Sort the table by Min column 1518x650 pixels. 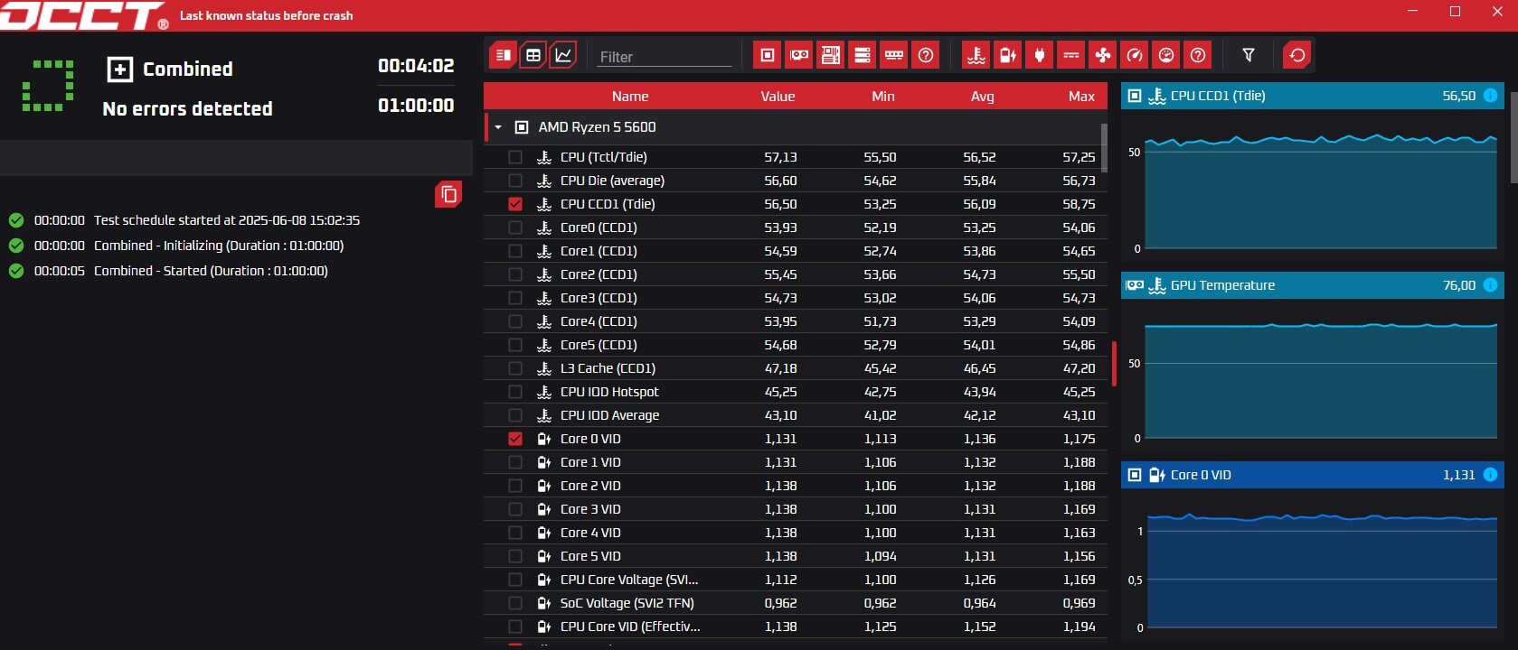click(x=883, y=97)
